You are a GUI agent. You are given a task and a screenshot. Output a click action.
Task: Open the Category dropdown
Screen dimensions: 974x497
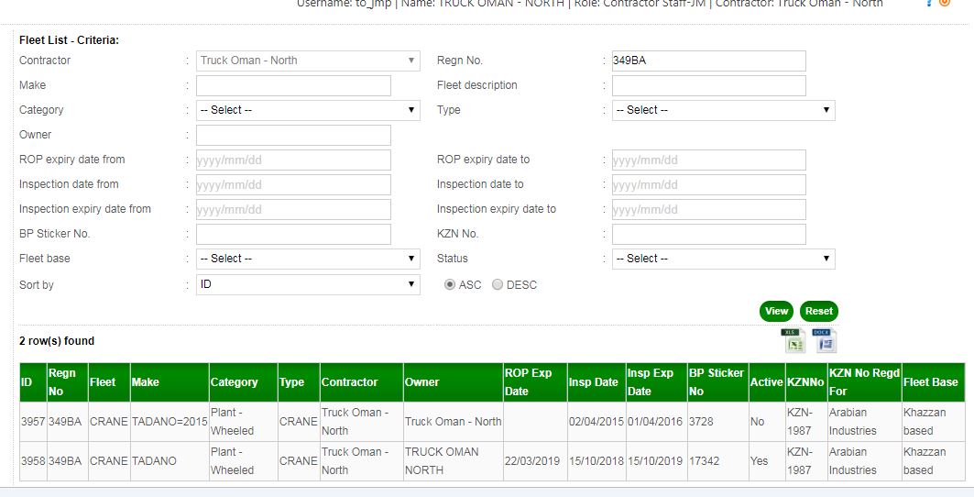tap(308, 110)
